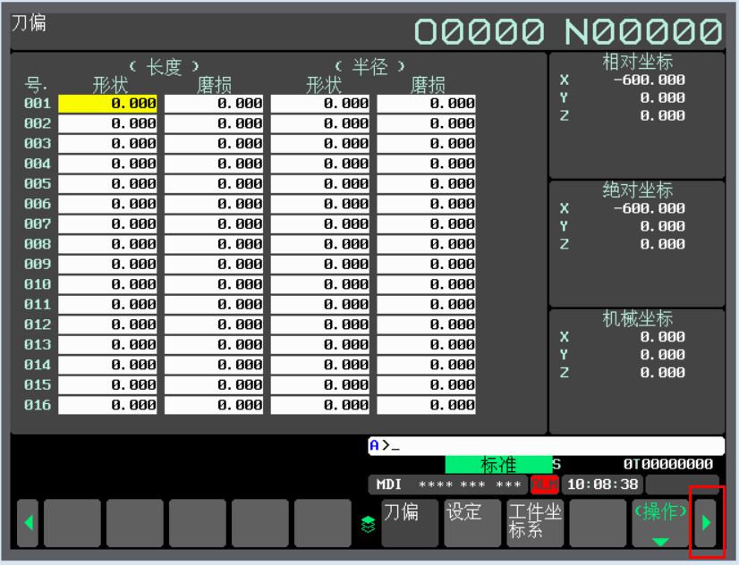The image size is (739, 565).
Task: Expand the (操作) softkey menu
Action: click(x=660, y=523)
